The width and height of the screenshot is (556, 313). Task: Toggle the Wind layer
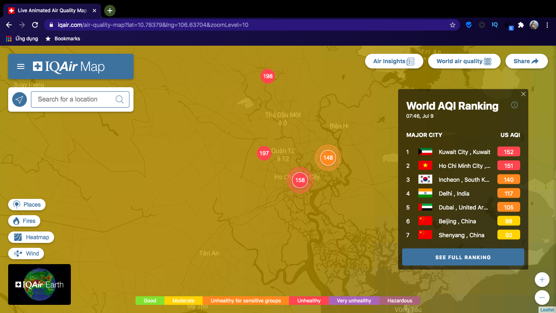[x=26, y=253]
